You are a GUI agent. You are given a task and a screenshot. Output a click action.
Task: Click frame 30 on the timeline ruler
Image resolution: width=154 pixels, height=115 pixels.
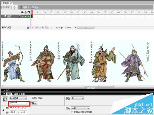click(x=71, y=12)
